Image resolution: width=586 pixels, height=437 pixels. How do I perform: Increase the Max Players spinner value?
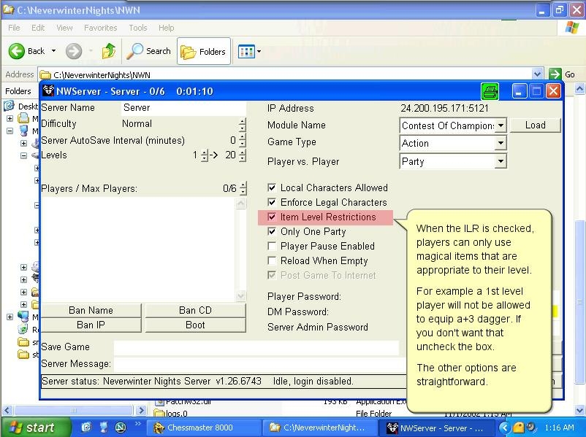pos(243,185)
